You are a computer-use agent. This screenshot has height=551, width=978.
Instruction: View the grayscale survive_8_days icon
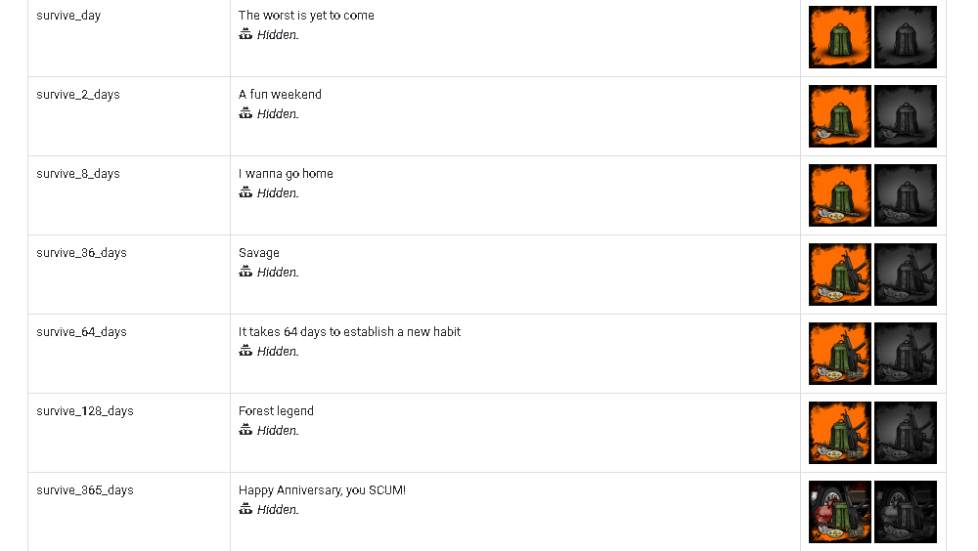(x=905, y=195)
